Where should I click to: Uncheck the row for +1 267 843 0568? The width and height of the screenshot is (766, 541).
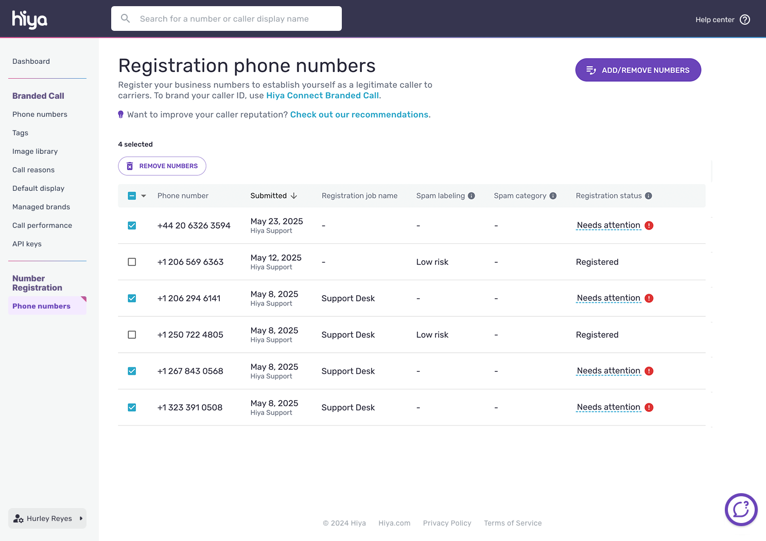click(x=132, y=371)
